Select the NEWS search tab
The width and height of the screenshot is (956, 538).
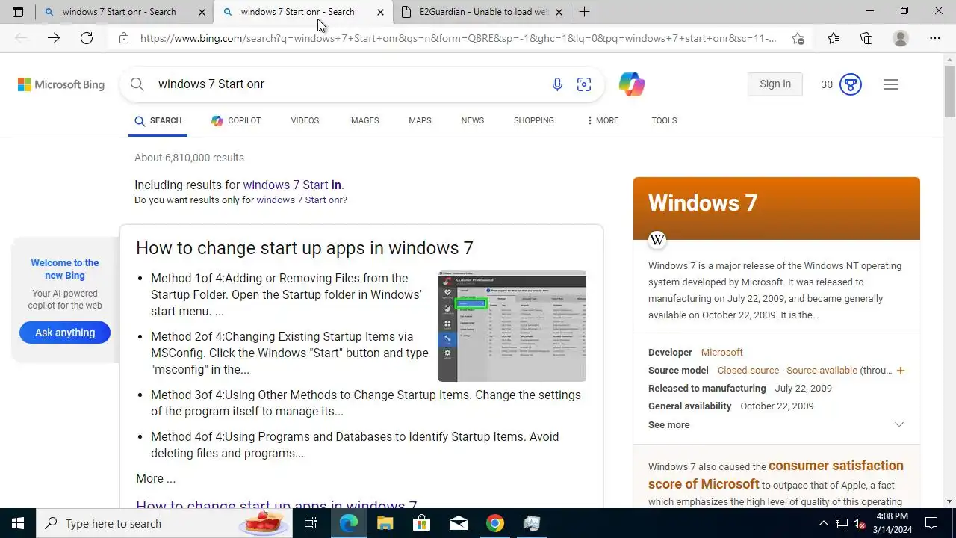[x=473, y=120]
